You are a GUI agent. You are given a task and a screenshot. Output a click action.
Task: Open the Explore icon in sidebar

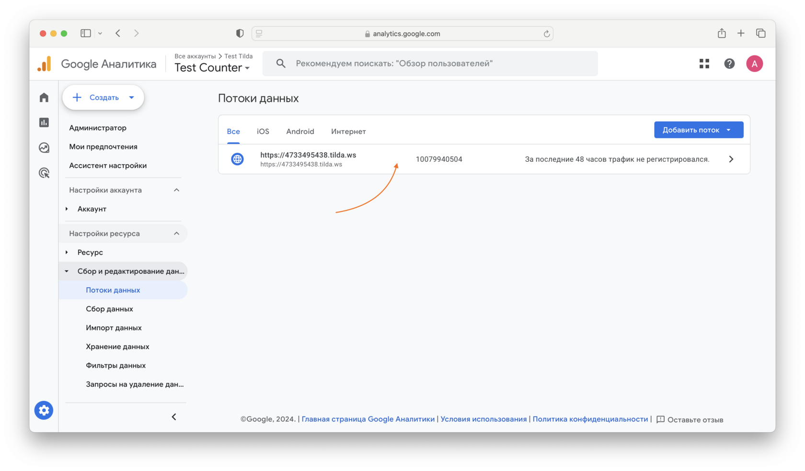pyautogui.click(x=44, y=148)
